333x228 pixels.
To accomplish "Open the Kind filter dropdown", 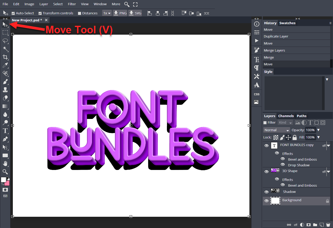I will click(x=285, y=123).
